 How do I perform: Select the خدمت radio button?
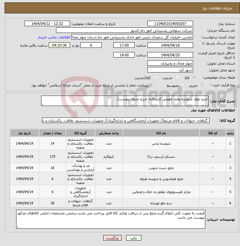pyautogui.click(x=177, y=77)
